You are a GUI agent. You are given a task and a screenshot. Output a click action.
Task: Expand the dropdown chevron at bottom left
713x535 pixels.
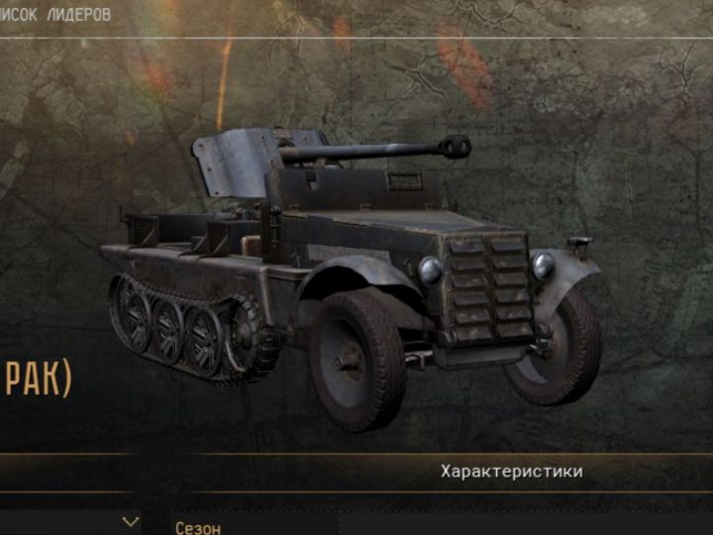tap(131, 522)
